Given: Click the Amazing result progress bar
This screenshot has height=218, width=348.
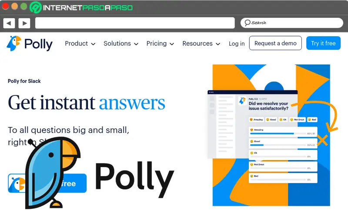Looking at the screenshot, I should [x=278, y=133].
